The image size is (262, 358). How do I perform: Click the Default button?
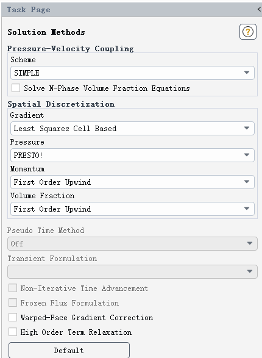click(x=69, y=350)
